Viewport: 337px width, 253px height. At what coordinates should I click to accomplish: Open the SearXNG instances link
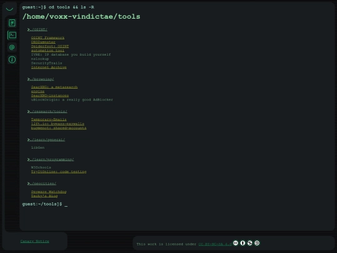(x=50, y=96)
